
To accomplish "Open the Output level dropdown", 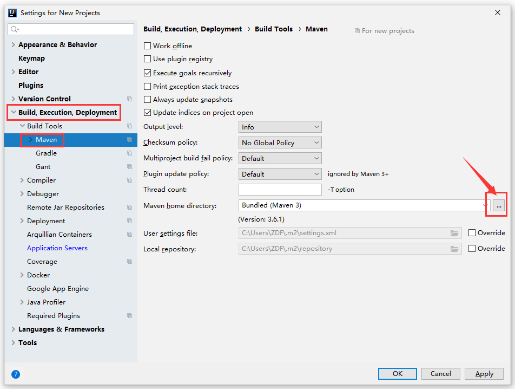I will (x=280, y=127).
